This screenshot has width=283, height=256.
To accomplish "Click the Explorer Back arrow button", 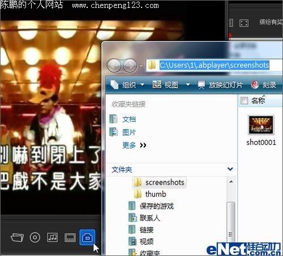I will coord(114,66).
